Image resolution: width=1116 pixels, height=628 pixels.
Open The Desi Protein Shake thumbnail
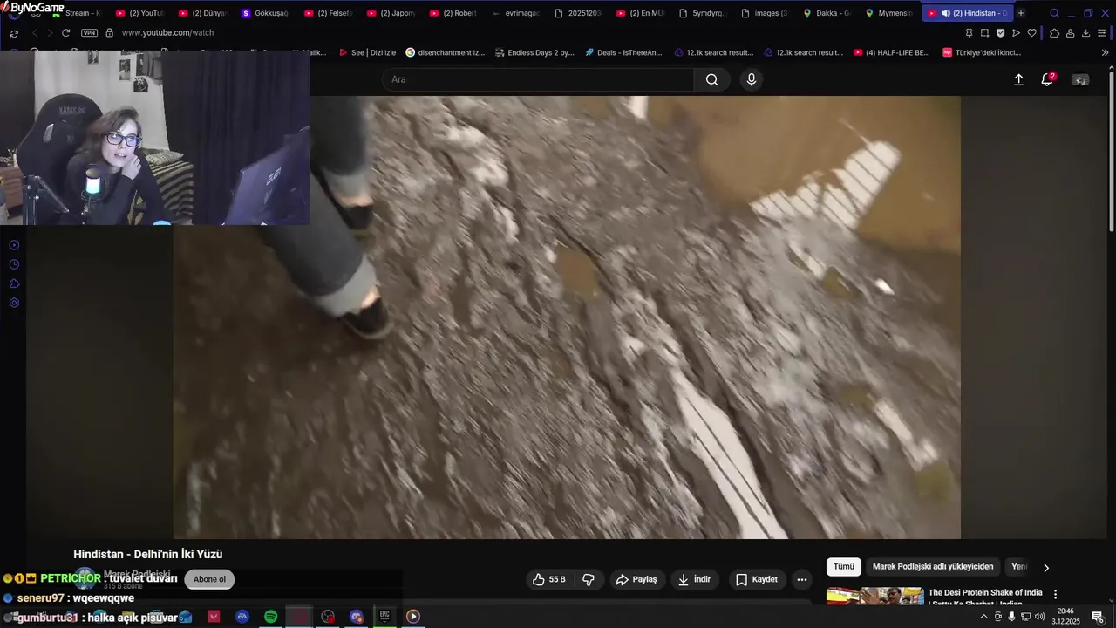click(x=874, y=597)
